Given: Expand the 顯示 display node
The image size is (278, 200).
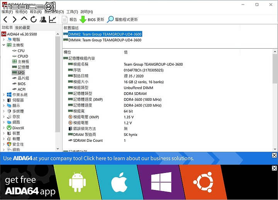Looking at the screenshot, I should coord(4,106).
